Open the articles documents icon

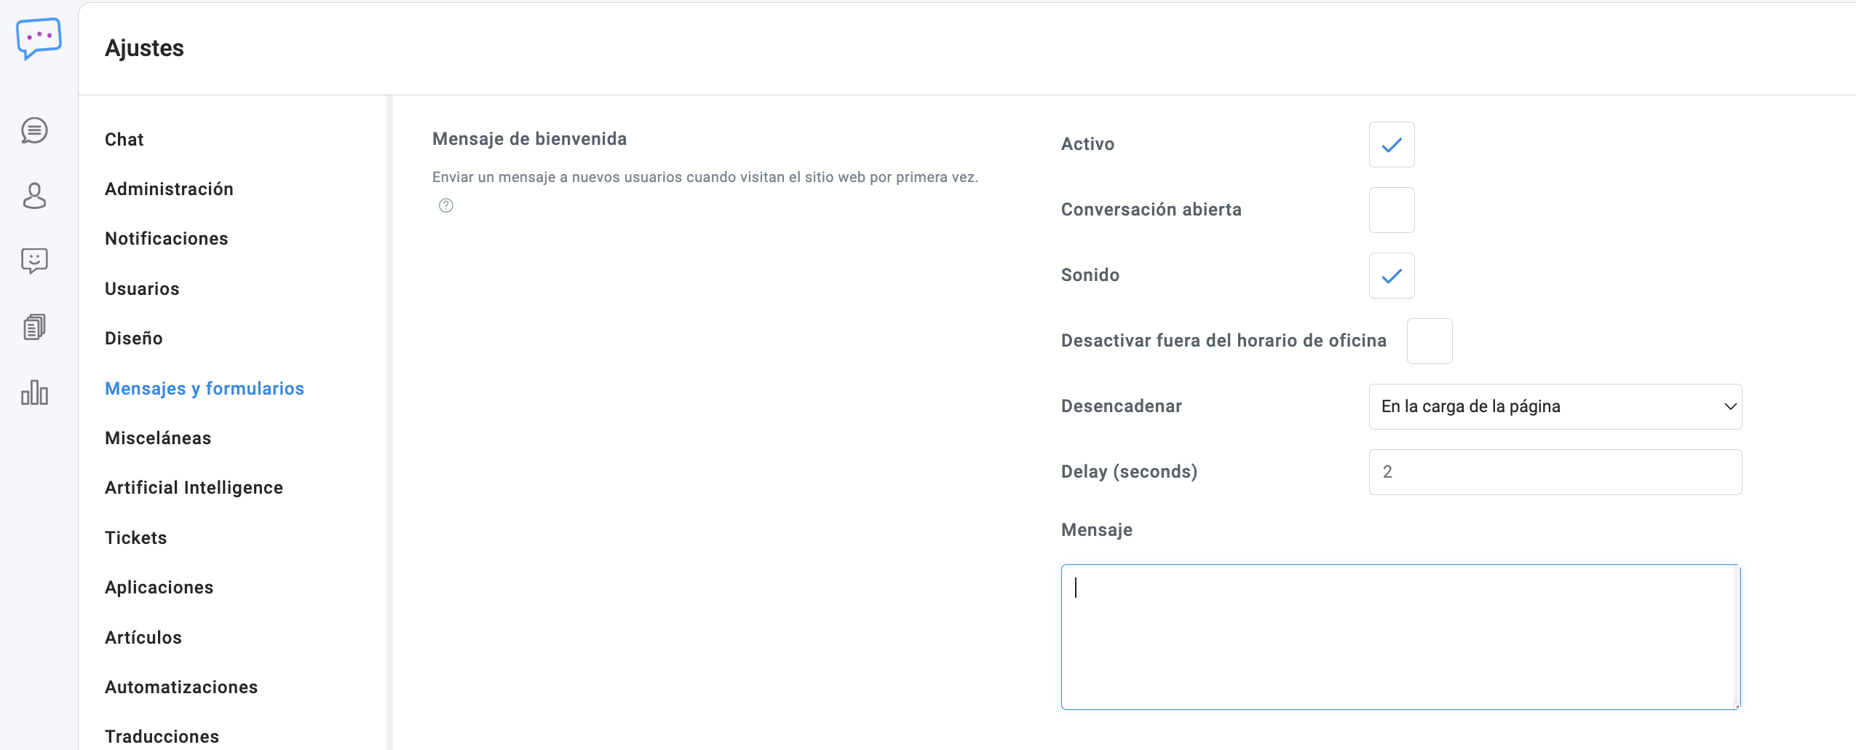click(34, 327)
